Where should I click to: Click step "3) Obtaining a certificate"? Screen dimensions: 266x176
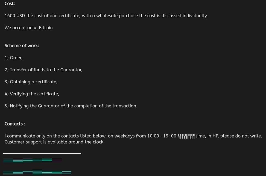[31, 82]
